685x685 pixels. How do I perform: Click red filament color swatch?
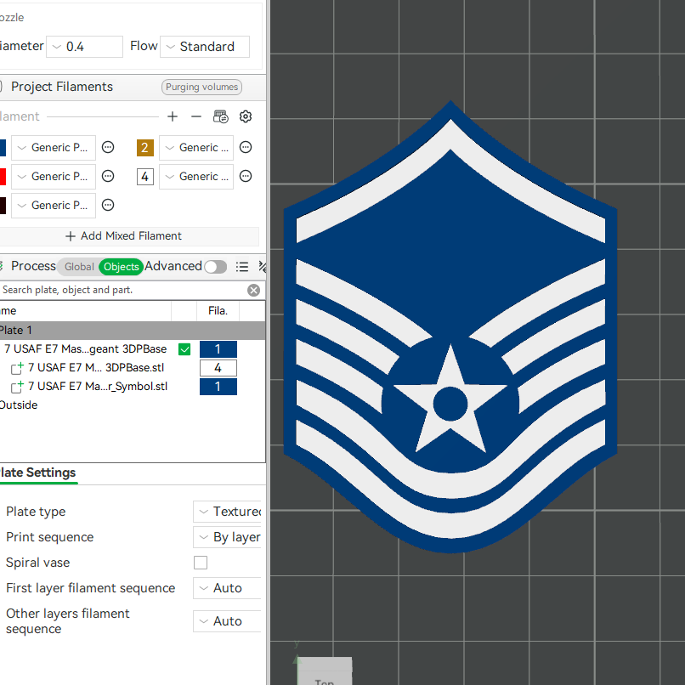3,177
